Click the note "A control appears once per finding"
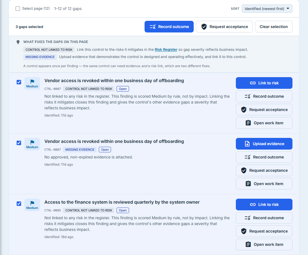The image size is (308, 255). coord(117,66)
